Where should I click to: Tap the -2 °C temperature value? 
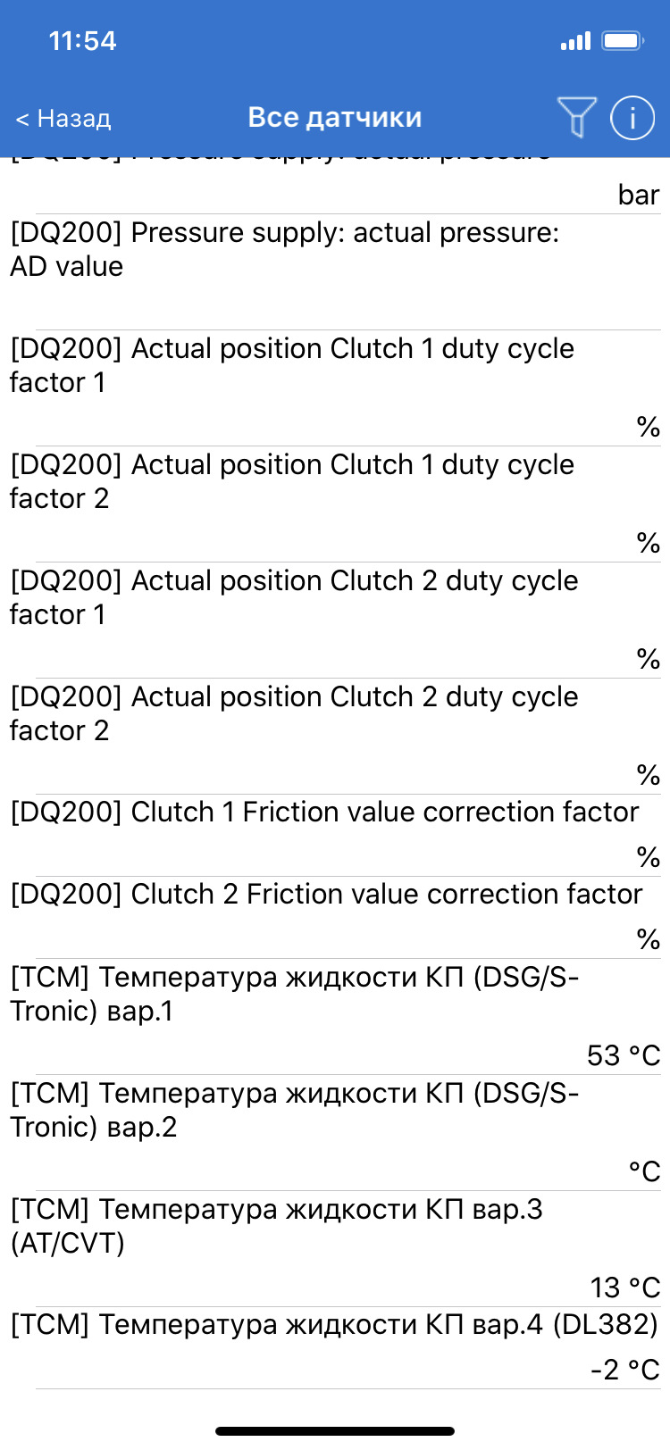pos(625,1370)
